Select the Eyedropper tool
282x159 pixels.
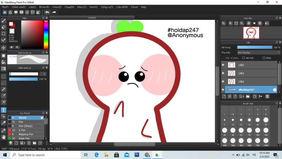click(x=3, y=131)
